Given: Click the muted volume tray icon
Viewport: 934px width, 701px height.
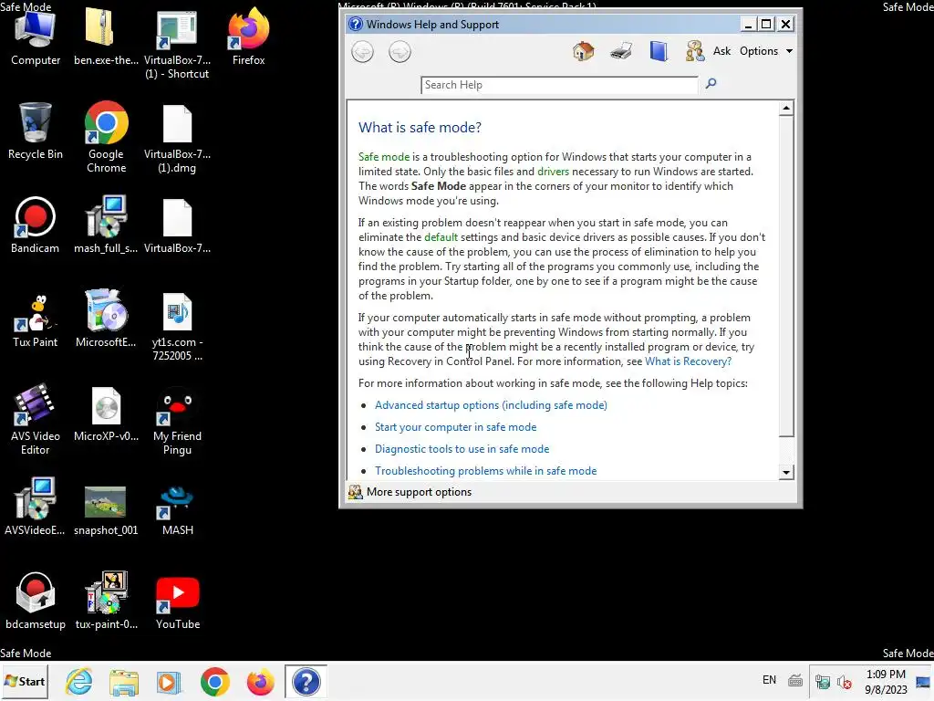Looking at the screenshot, I should 845,682.
